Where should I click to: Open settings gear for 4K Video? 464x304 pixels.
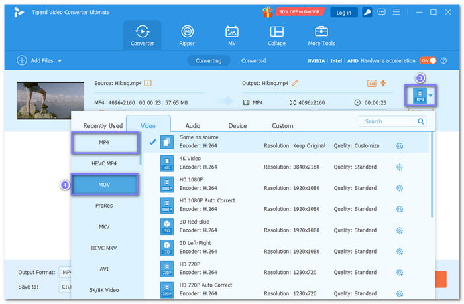click(x=400, y=167)
